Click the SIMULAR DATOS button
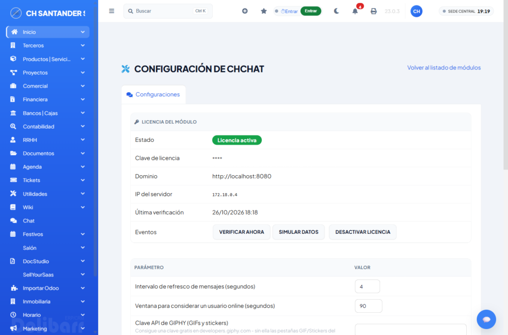 [x=298, y=232]
